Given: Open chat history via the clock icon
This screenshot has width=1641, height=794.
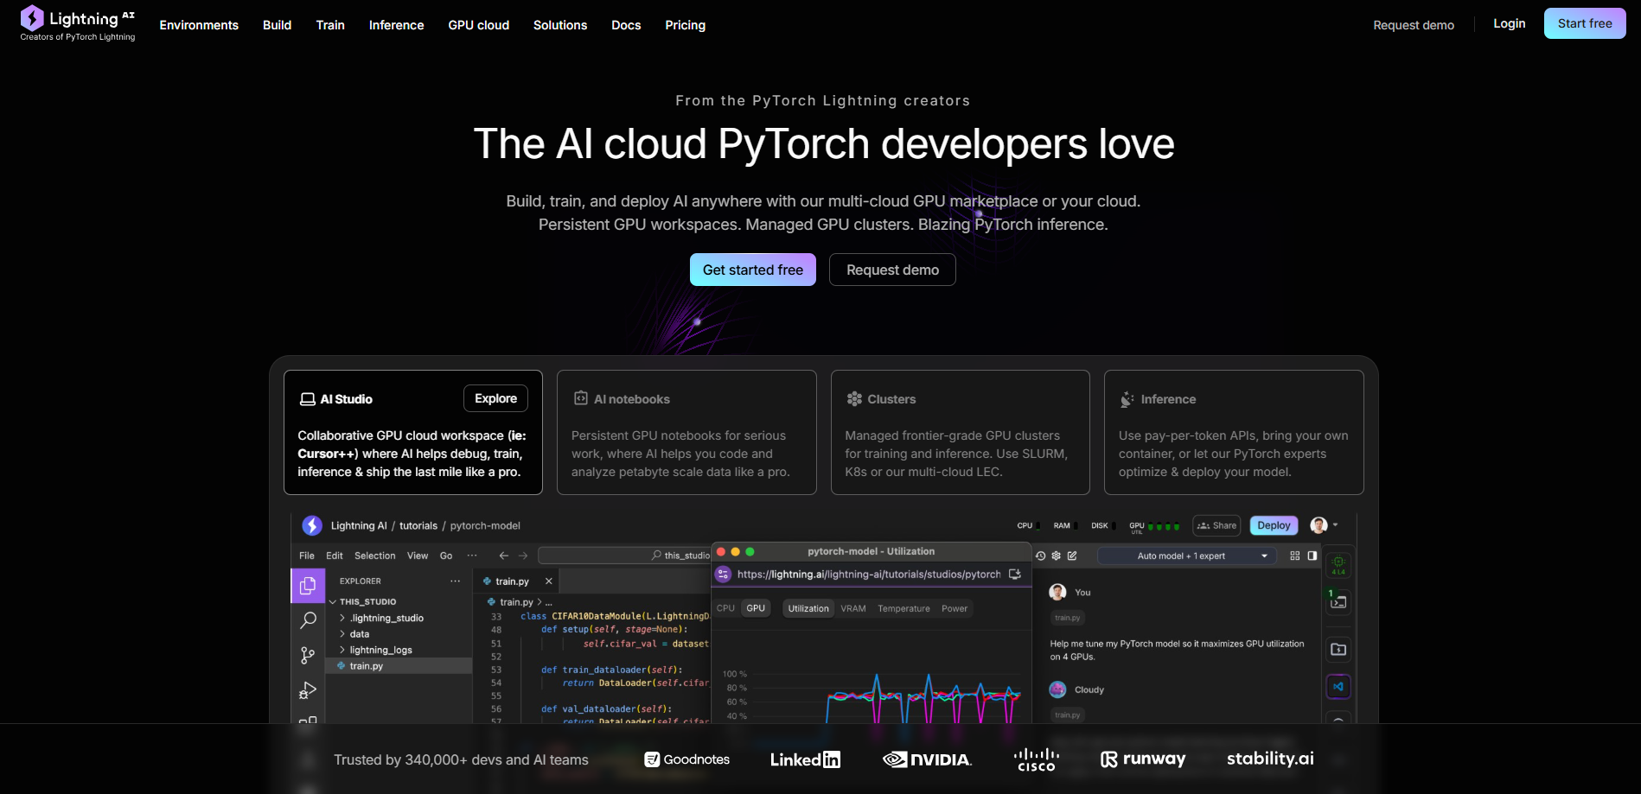Looking at the screenshot, I should coord(1040,556).
